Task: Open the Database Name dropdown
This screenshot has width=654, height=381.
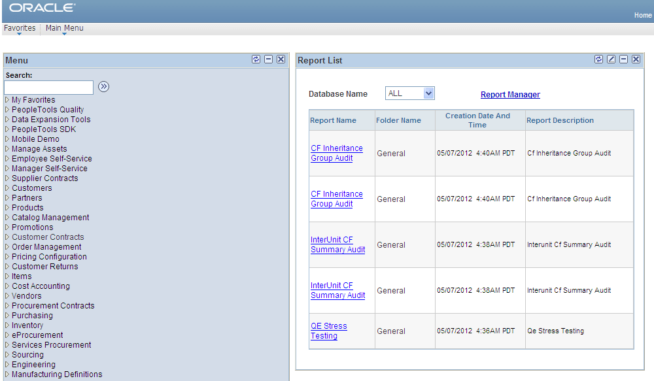Action: [410, 93]
